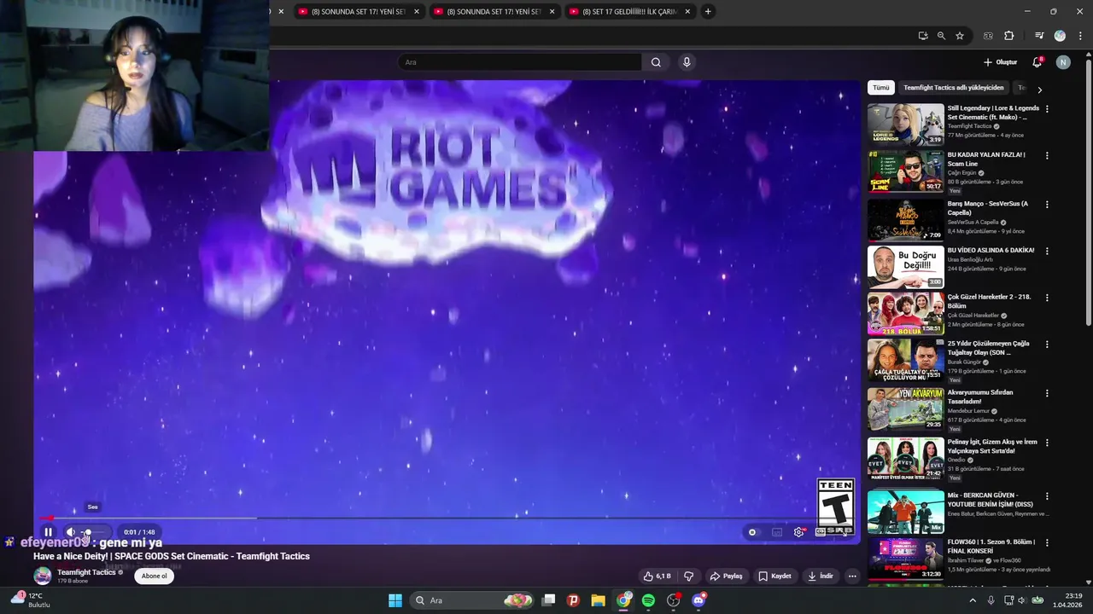Open options for 'BU KADAR YALAN FAZLA!'
Screen dimensions: 1093x614
1047,156
